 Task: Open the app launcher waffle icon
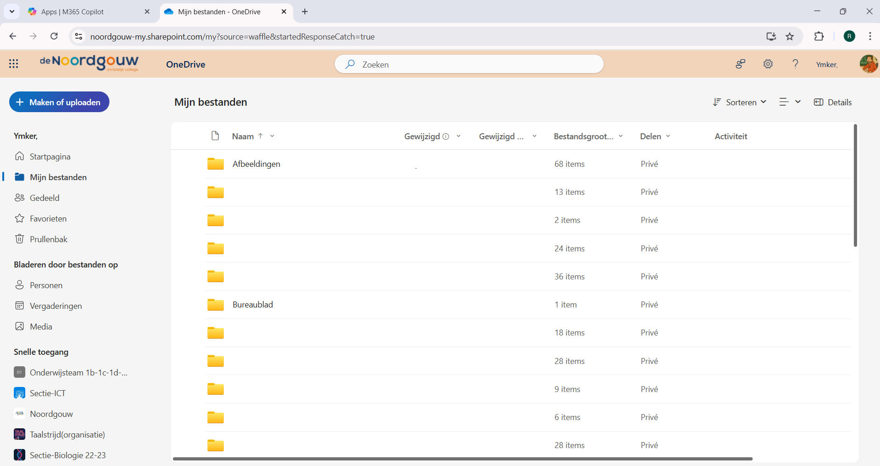point(13,64)
